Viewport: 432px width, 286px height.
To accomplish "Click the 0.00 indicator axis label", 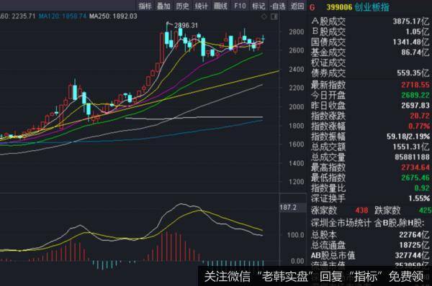I will (x=297, y=261).
